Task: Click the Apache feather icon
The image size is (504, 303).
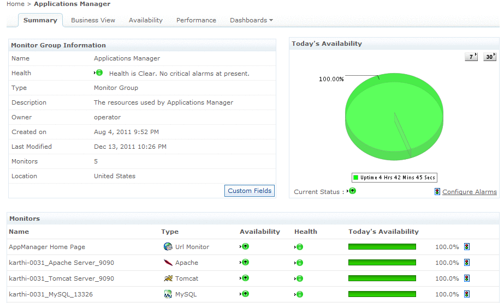Action: click(168, 263)
